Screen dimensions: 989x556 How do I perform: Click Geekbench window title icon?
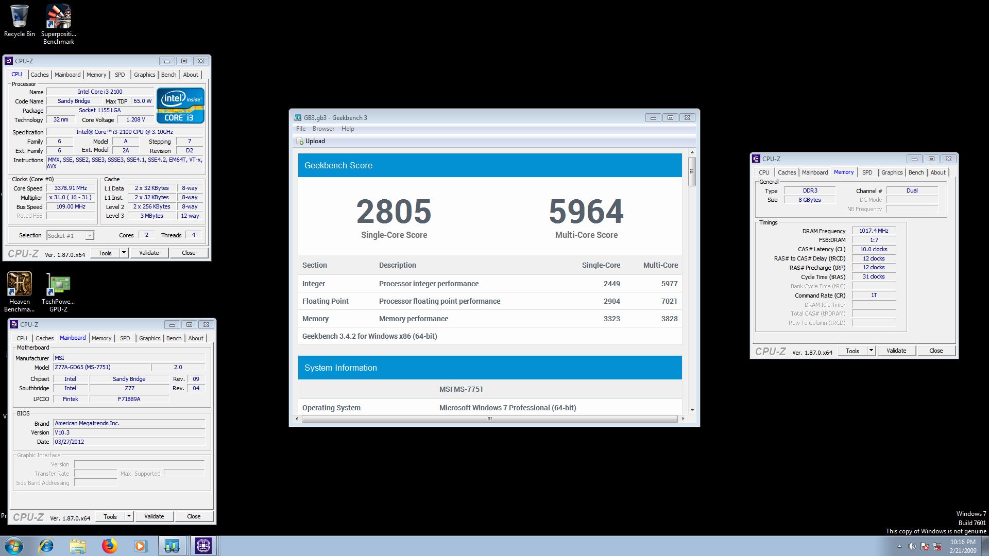click(297, 117)
